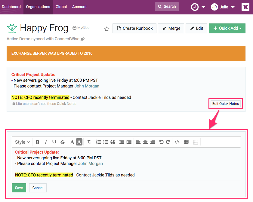Open the Global navigation tab
This screenshot has width=253, height=202.
coord(61,7)
